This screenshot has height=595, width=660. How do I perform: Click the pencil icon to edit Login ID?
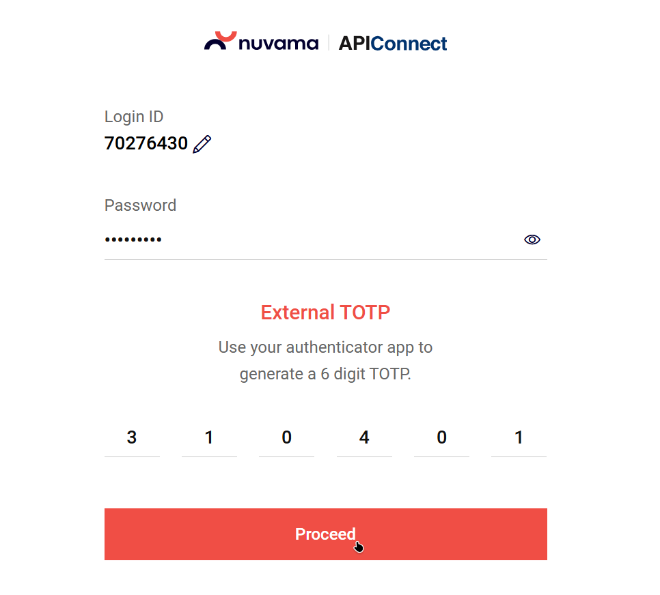click(202, 144)
